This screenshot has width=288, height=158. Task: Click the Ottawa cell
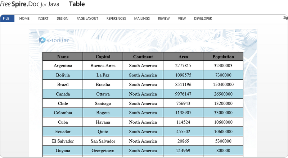[x=103, y=94]
